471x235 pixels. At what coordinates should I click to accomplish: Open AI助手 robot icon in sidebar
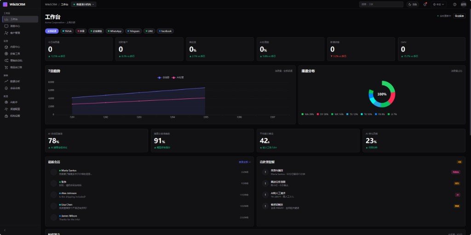tap(6, 102)
